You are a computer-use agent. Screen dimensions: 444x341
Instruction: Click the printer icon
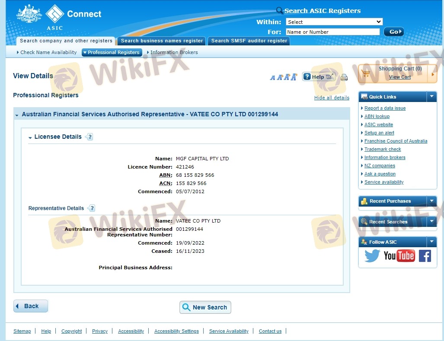tap(344, 77)
